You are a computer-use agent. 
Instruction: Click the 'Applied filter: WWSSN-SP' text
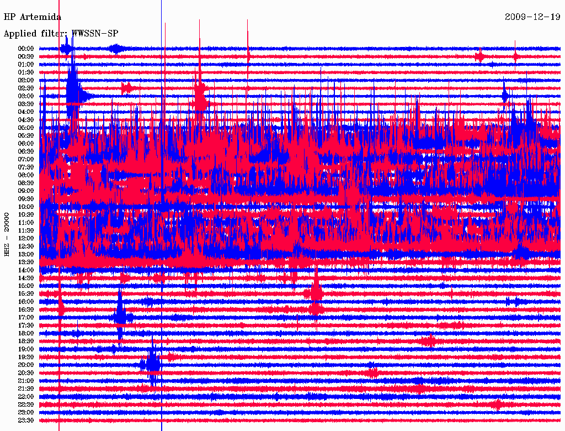coord(61,34)
